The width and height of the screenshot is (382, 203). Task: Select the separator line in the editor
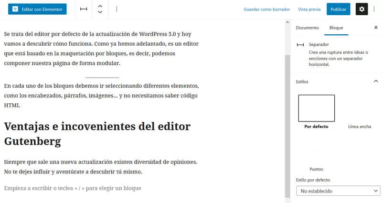[x=102, y=78]
